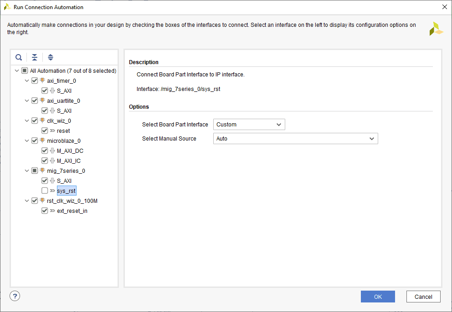
Task: Click the M_AXI_DC interface icon
Action: point(52,151)
